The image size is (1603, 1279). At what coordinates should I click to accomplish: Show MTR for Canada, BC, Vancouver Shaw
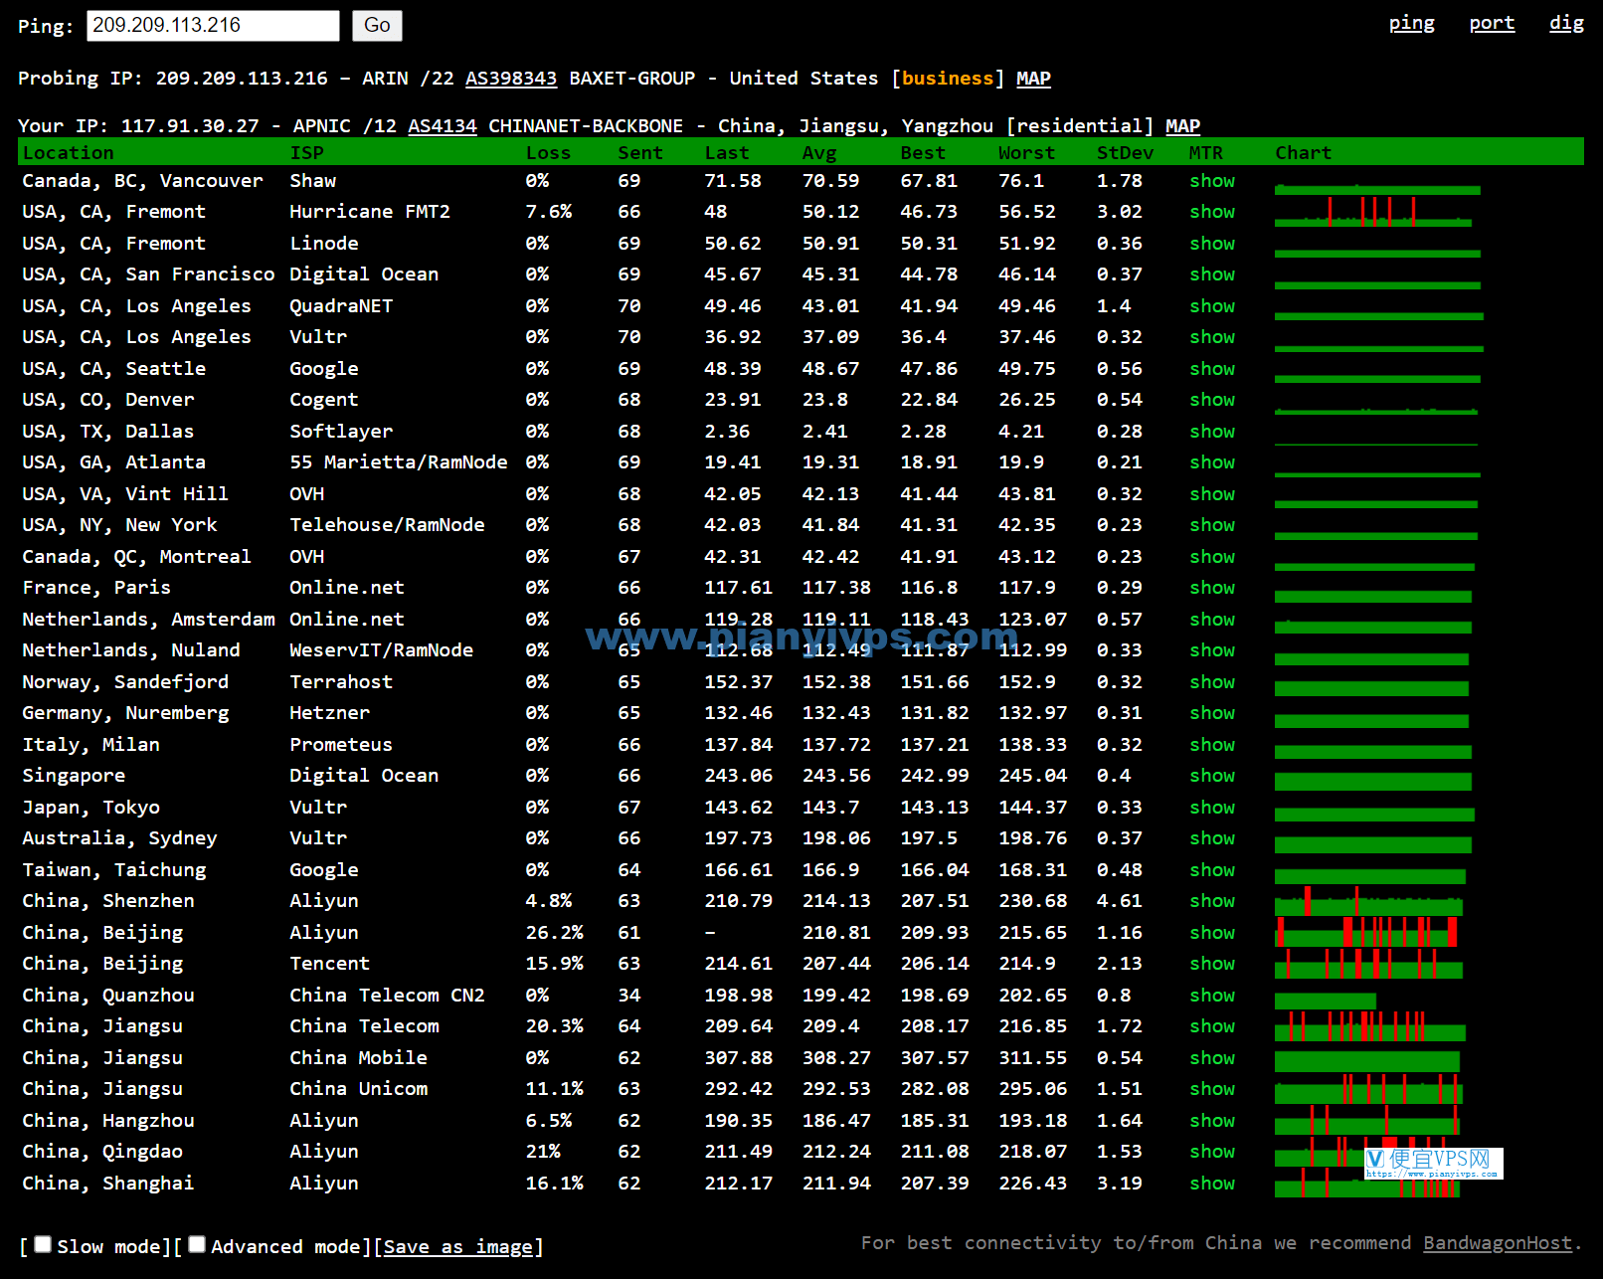(x=1212, y=181)
